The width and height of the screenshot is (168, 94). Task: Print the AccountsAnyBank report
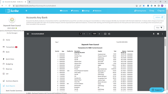[x=158, y=34]
